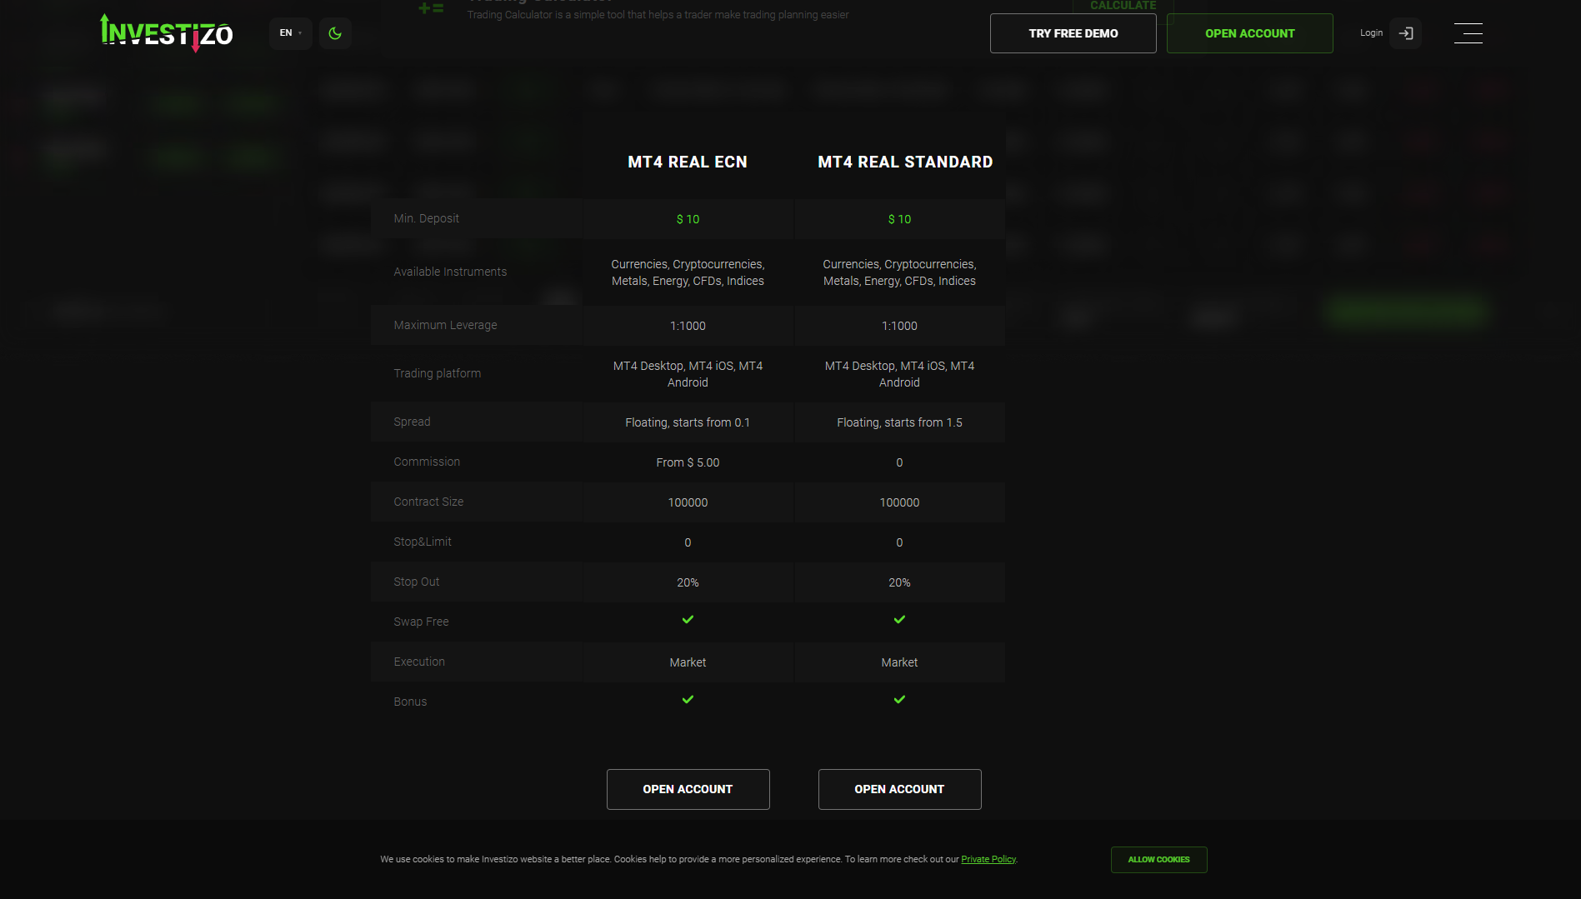
Task: Click ECN spread 'Floating, starts from 0.1'
Action: [x=688, y=422]
